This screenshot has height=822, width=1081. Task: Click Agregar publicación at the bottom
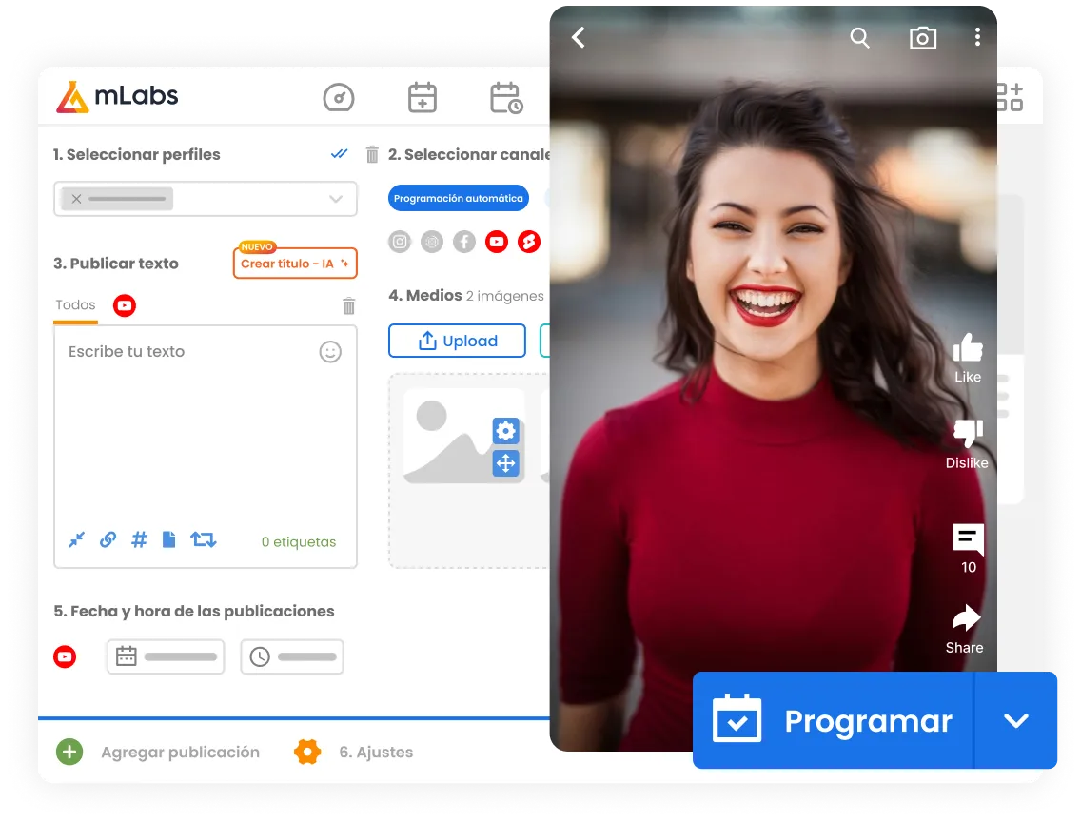point(180,752)
